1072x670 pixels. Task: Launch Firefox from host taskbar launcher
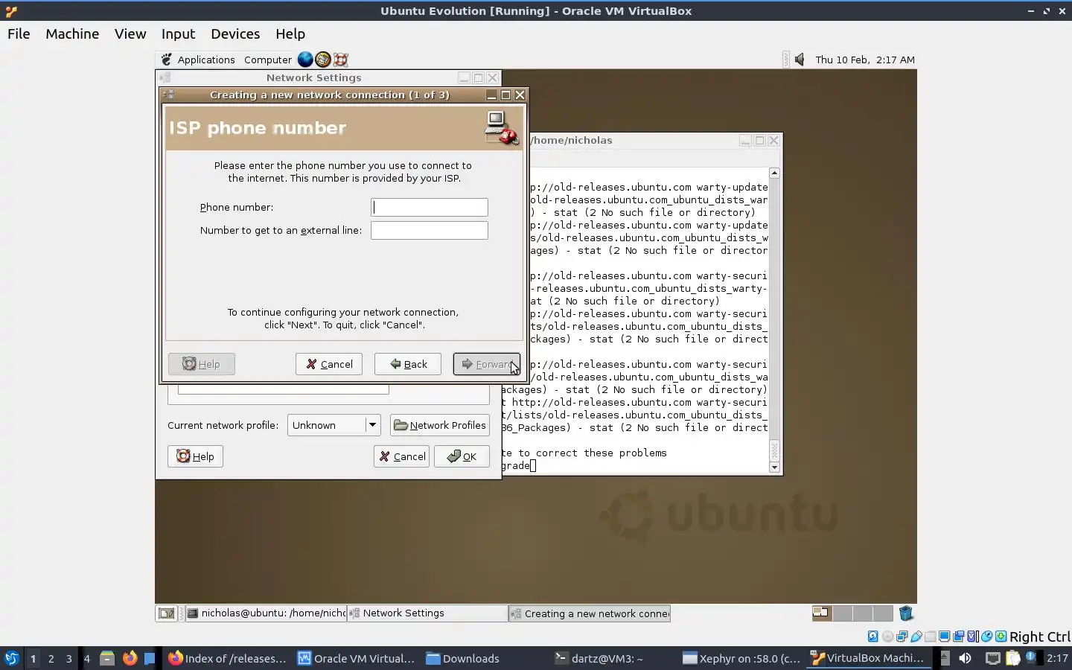tap(130, 658)
